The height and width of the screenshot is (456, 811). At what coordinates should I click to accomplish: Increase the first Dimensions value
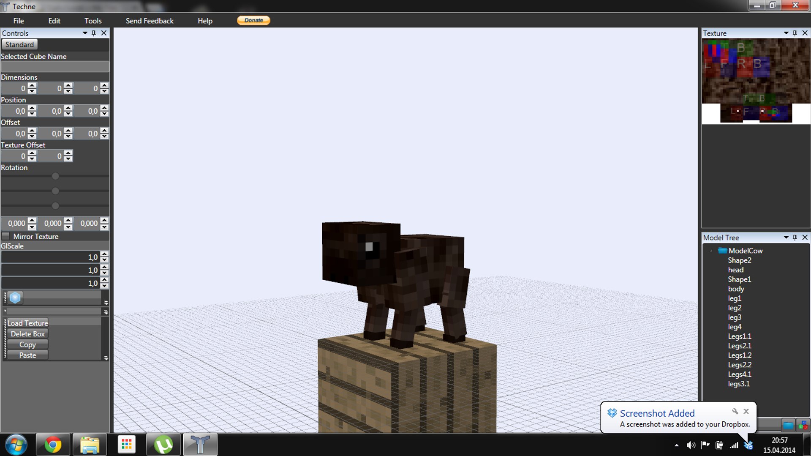click(x=32, y=85)
